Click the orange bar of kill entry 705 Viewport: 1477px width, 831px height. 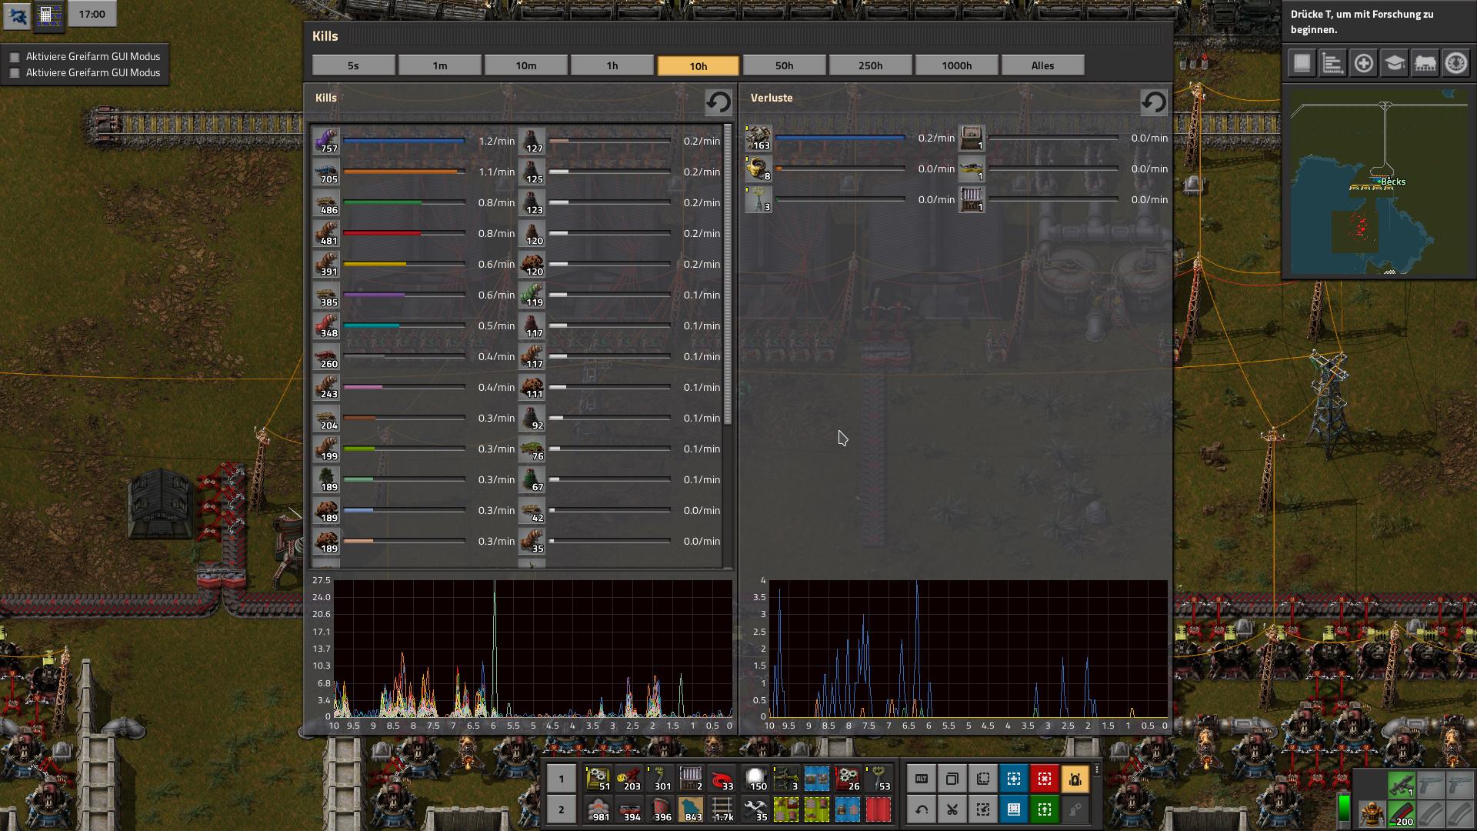pyautogui.click(x=404, y=172)
